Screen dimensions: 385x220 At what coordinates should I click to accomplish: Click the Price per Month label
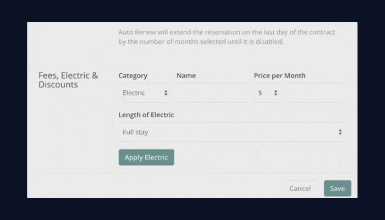279,76
